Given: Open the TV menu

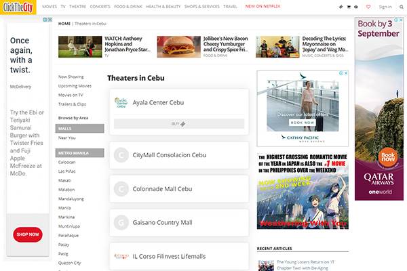Looking at the screenshot, I should [63, 7].
